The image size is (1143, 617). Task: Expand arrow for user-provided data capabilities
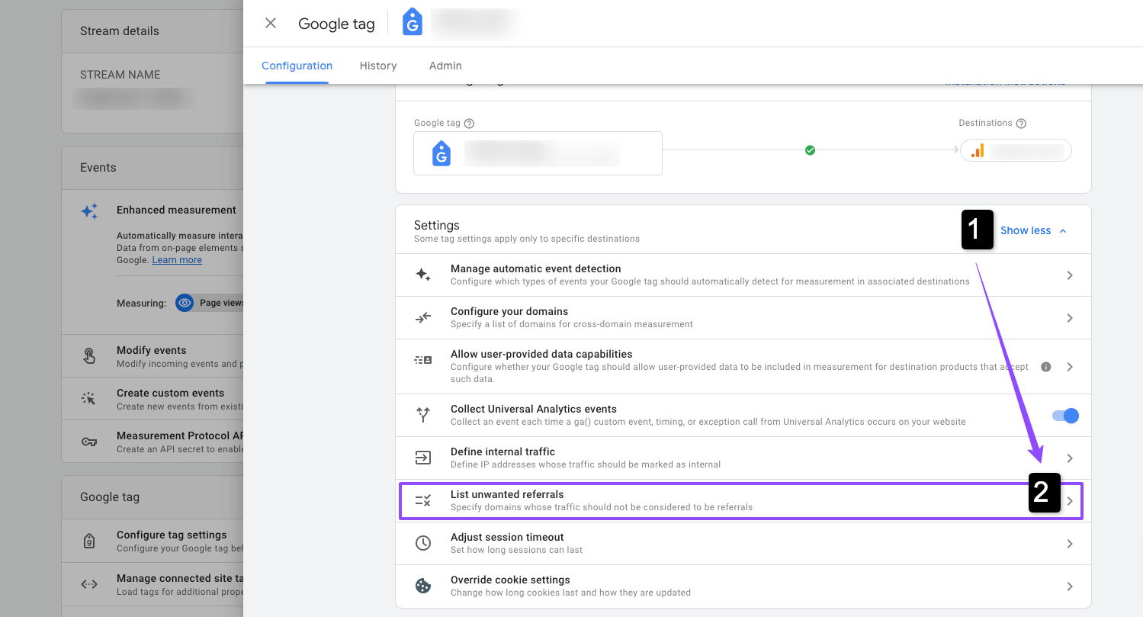tap(1070, 367)
